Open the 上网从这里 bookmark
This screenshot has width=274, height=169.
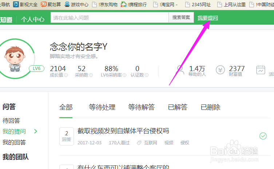231,4
